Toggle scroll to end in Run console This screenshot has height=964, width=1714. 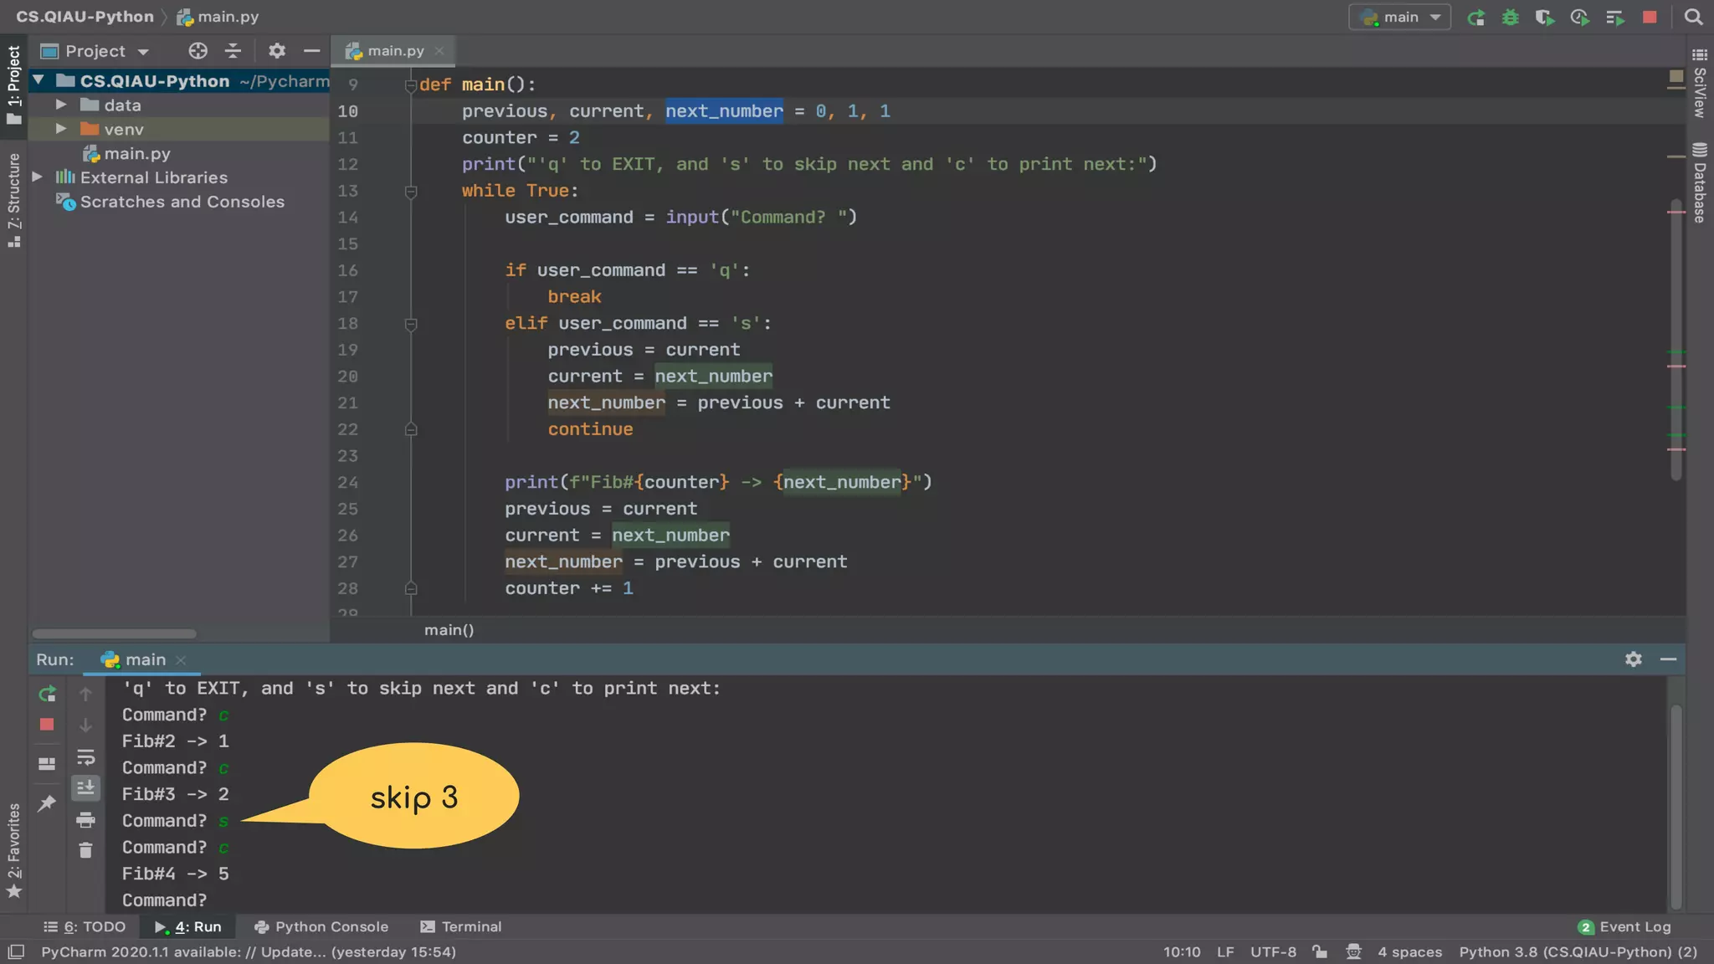85,788
